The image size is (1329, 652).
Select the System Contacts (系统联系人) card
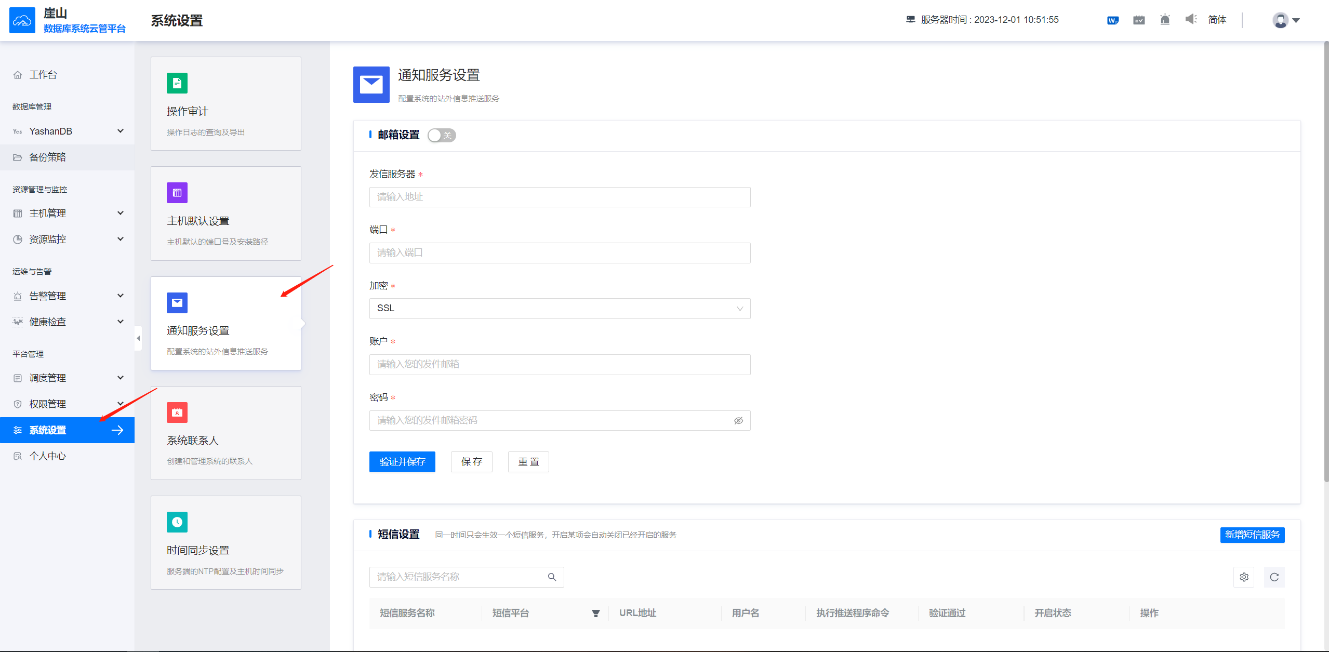coord(225,433)
